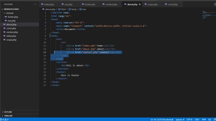Click the split editor icon
The height and width of the screenshot is (121, 216).
tap(215, 4)
